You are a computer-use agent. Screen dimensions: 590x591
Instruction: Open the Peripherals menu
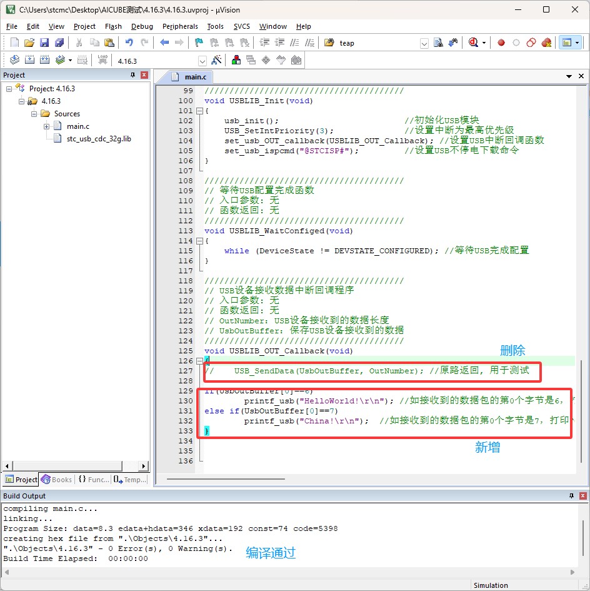180,26
